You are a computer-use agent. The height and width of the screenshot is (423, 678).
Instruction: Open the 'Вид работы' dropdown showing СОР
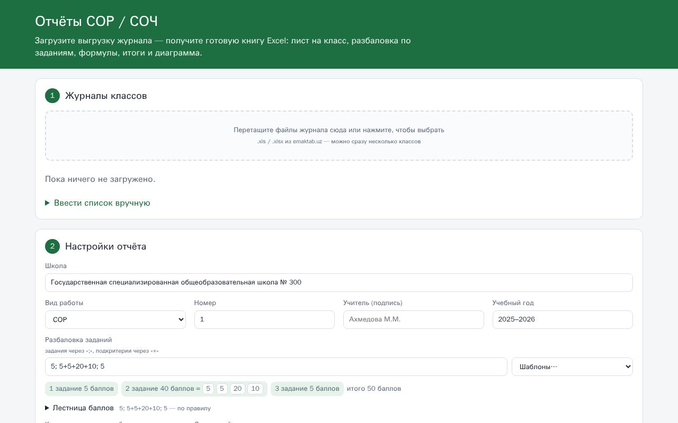(x=115, y=319)
